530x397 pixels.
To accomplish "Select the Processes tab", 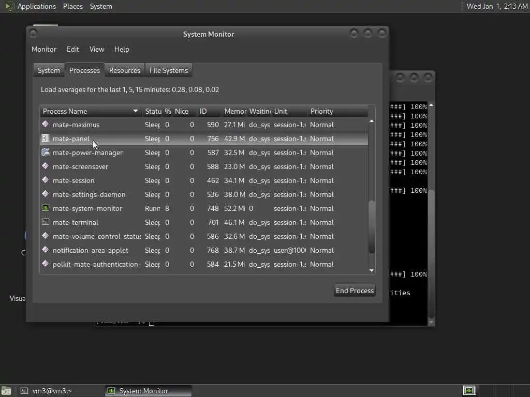I will coord(84,70).
